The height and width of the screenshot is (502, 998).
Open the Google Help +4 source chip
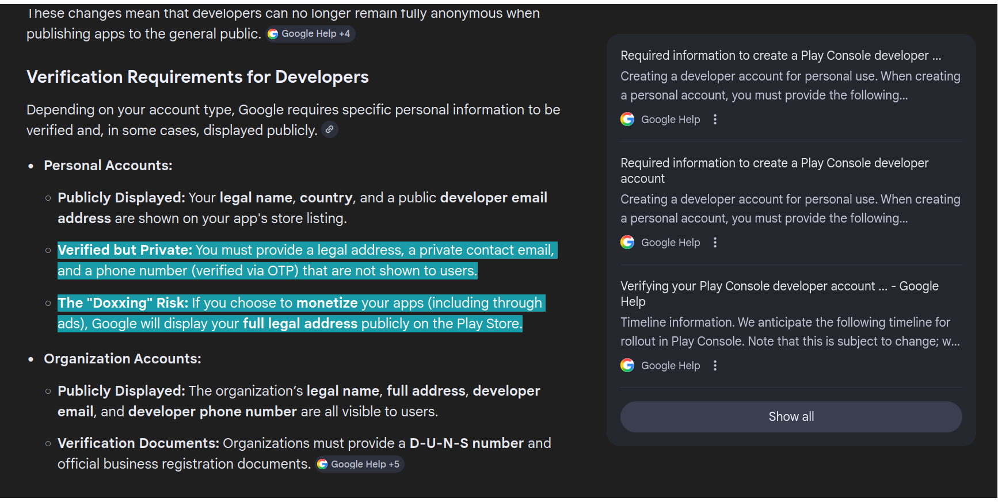pos(310,34)
